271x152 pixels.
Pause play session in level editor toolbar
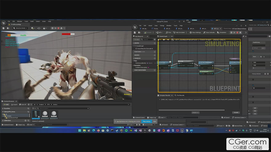(x=52, y=28)
